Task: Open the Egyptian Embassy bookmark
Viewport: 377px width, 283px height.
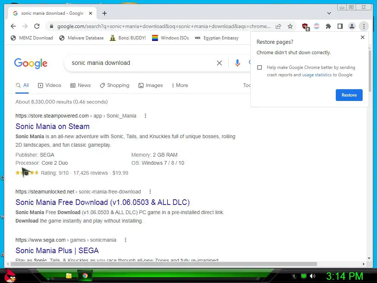Action: 216,38
